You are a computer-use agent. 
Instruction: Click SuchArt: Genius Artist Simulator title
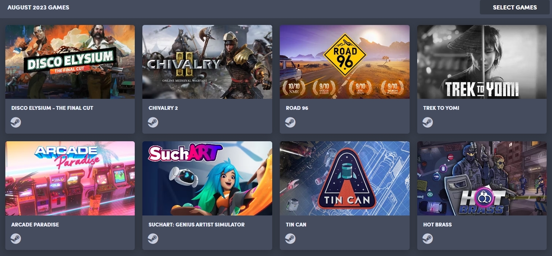click(197, 225)
